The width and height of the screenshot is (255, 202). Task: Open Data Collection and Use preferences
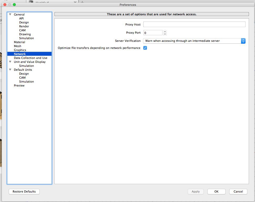click(x=30, y=58)
